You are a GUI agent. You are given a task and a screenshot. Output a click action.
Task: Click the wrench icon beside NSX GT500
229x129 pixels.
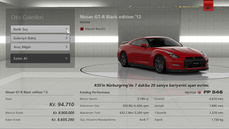(x=130, y=7)
